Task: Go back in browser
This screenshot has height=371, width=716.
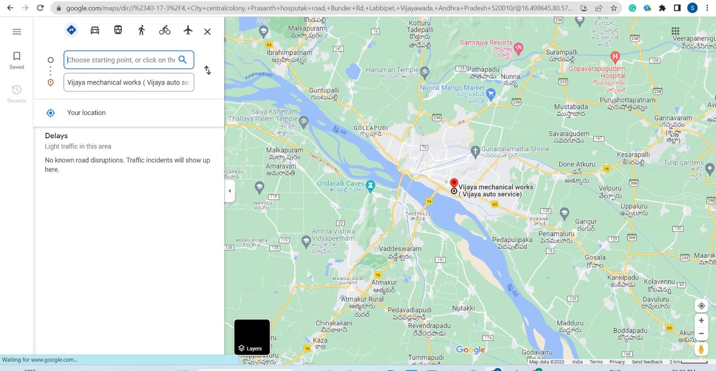Action: point(10,8)
